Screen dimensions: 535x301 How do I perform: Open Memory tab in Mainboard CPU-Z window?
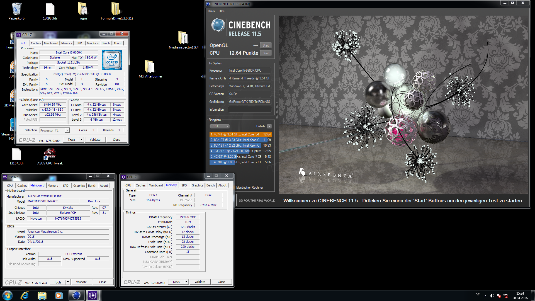[x=53, y=186]
